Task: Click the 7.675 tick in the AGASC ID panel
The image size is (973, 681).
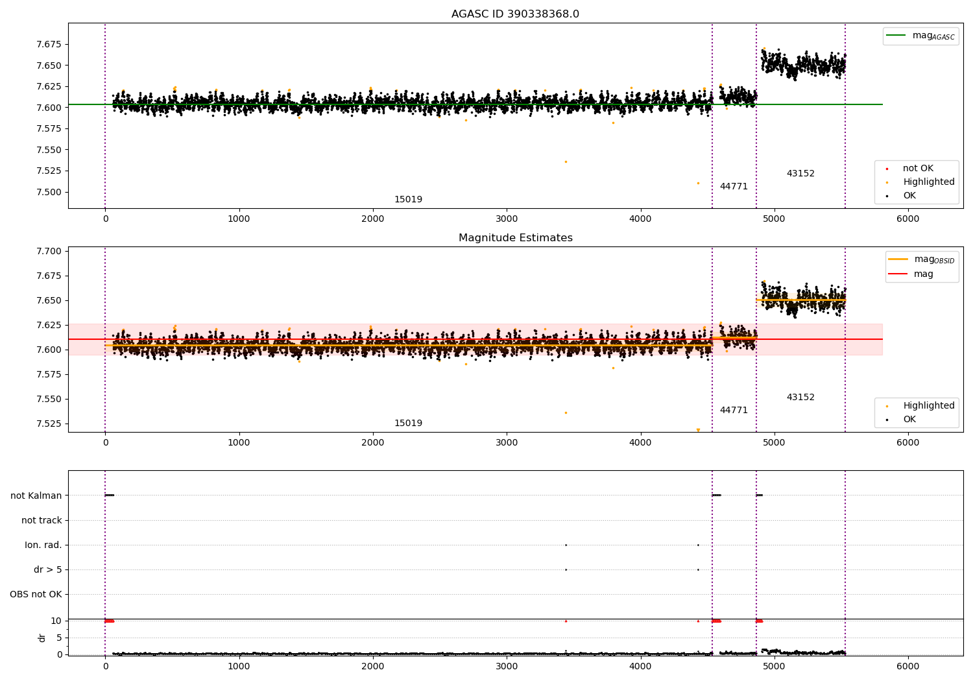Action: point(49,45)
